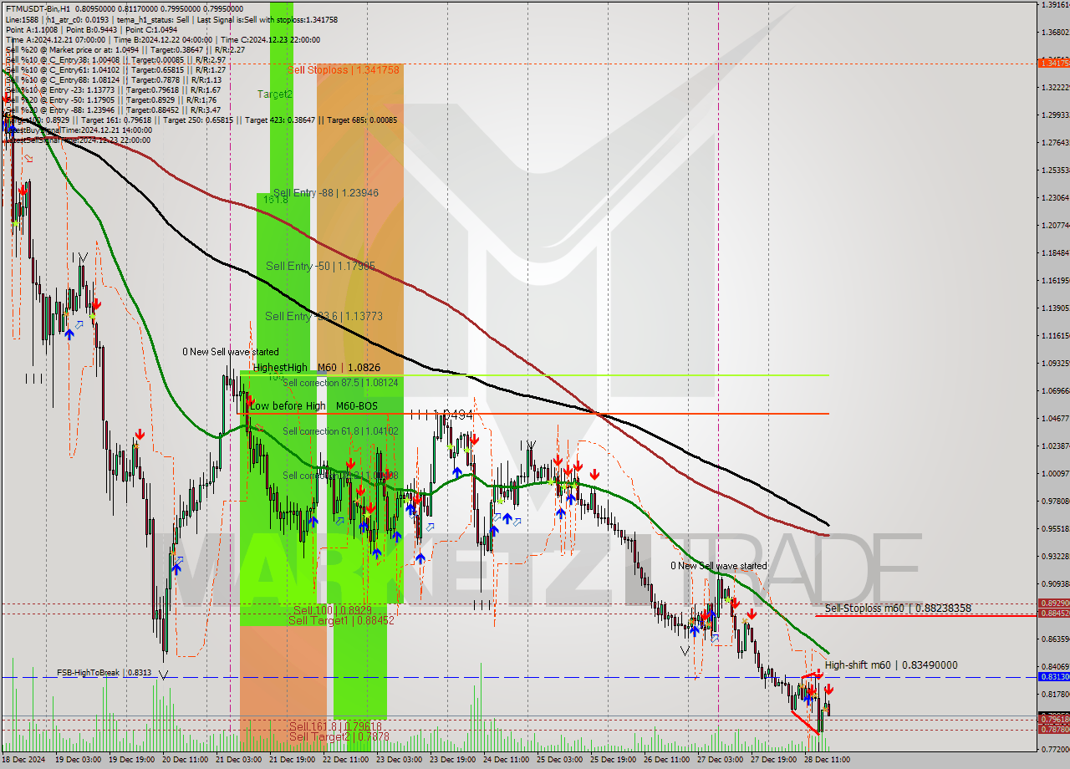Screen dimensions: 1070x769
Task: Click the '28 Dec 11:00' time axis label
Action: [x=827, y=760]
